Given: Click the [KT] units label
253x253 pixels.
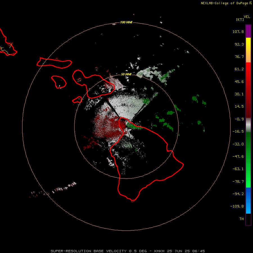Looking at the screenshot, I should (240, 19).
